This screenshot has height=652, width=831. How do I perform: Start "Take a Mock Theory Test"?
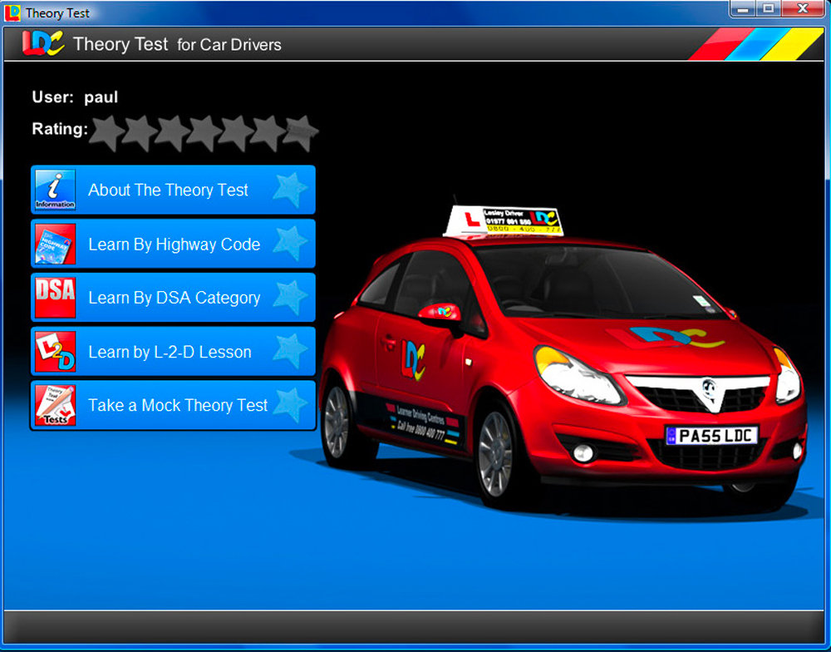click(177, 405)
